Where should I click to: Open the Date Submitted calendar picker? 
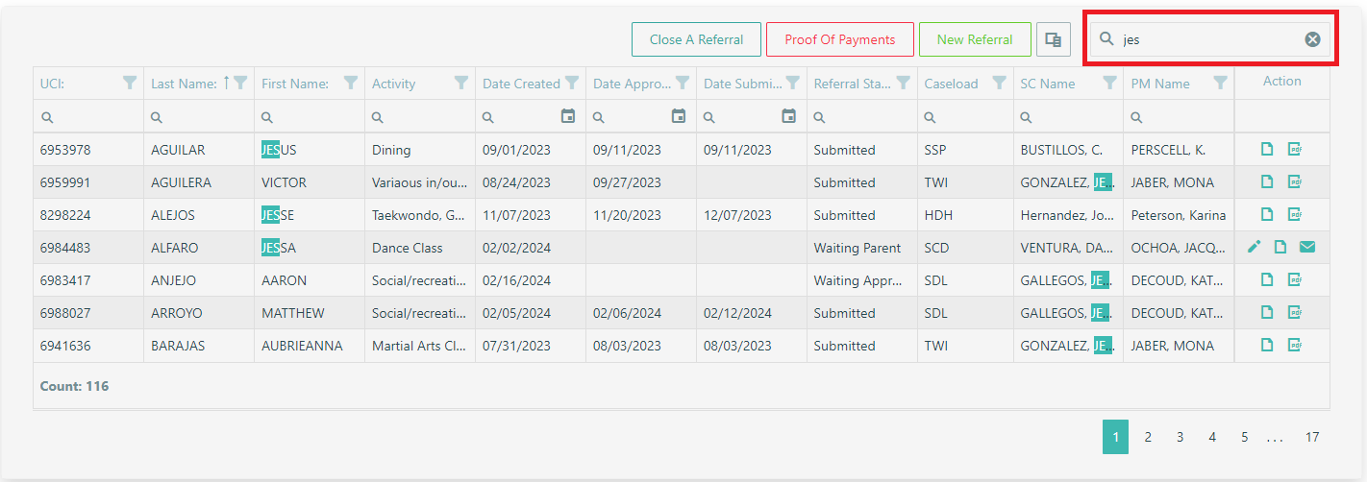[x=789, y=116]
